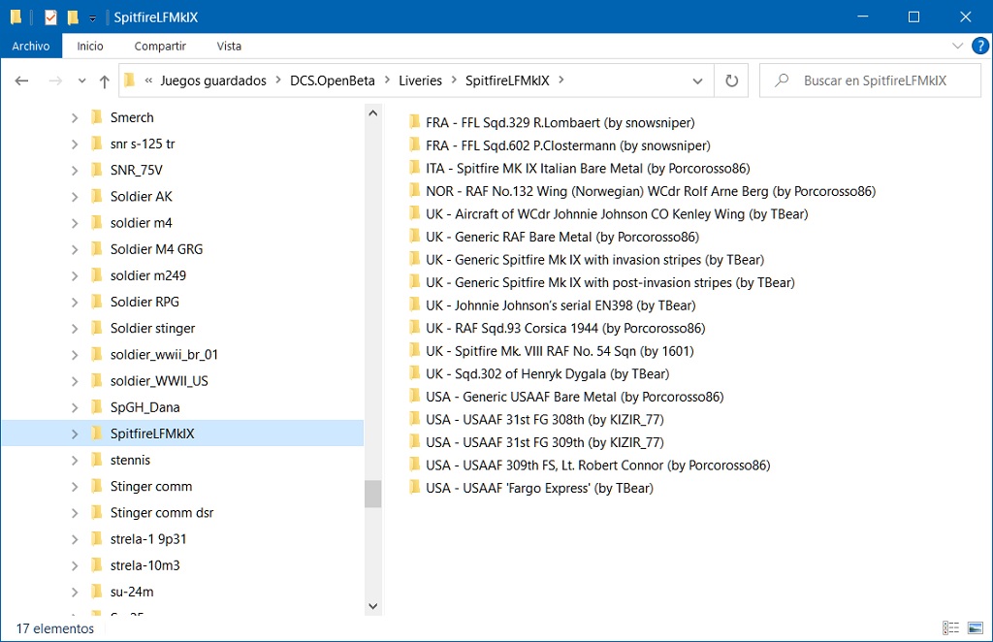The height and width of the screenshot is (642, 993).
Task: Expand the ribbon with the chevron
Action: click(x=957, y=46)
